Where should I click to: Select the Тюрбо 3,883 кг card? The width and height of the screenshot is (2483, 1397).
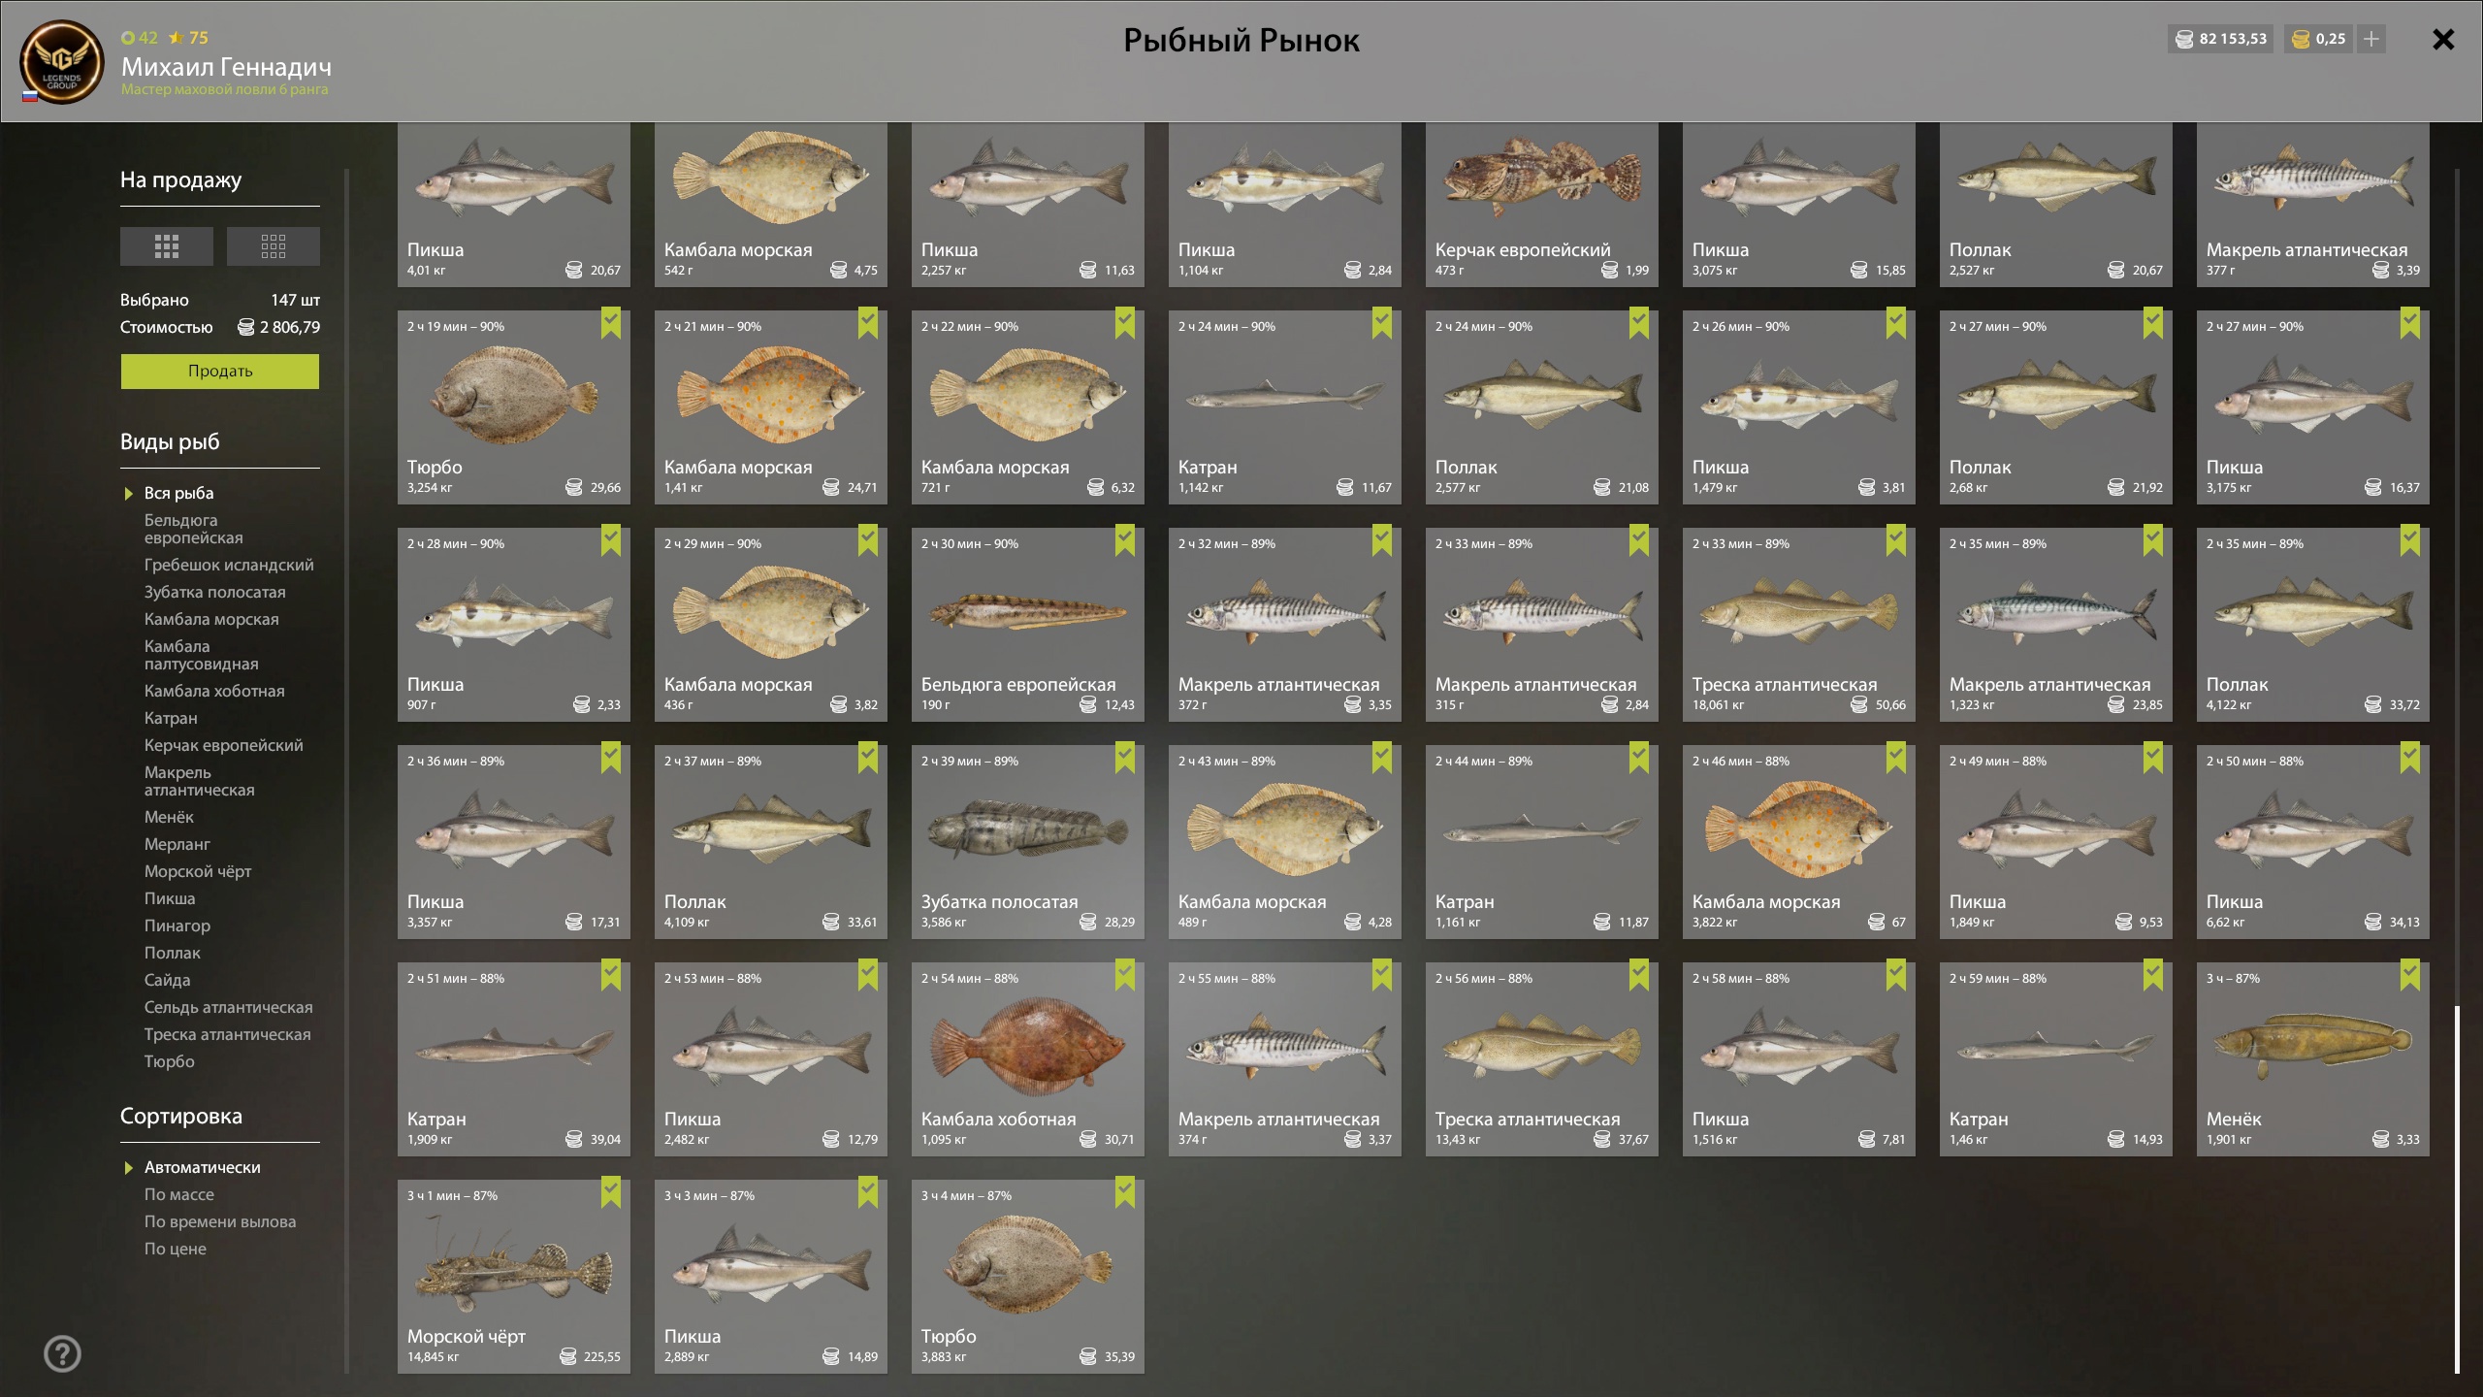[x=1028, y=1276]
